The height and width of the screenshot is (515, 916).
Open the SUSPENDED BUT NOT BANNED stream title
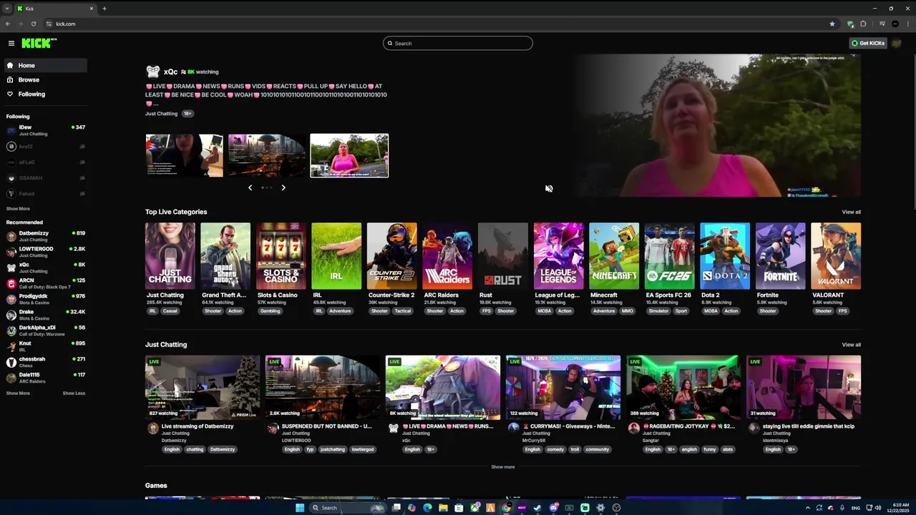(x=326, y=426)
